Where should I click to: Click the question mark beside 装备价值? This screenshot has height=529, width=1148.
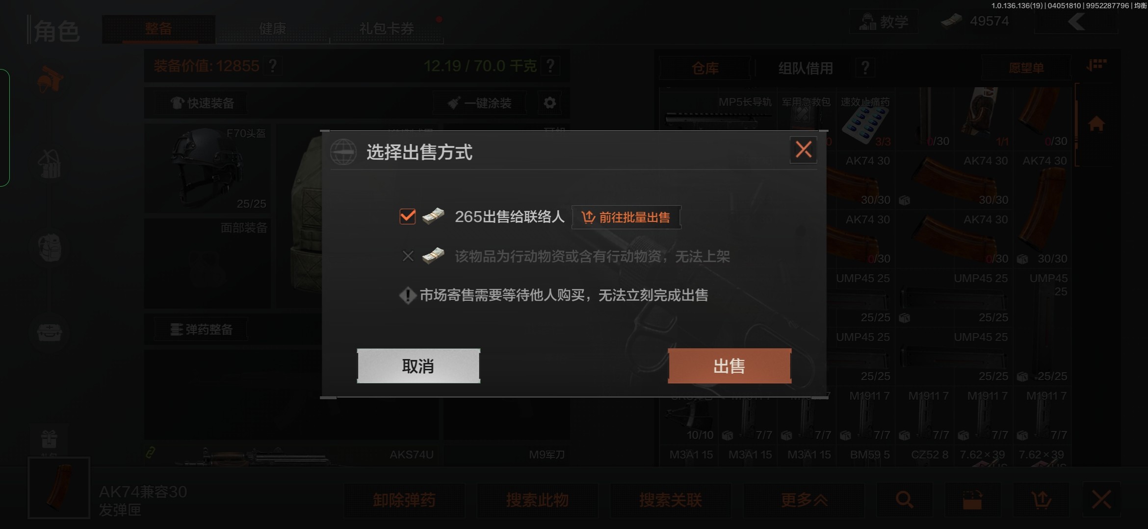273,66
